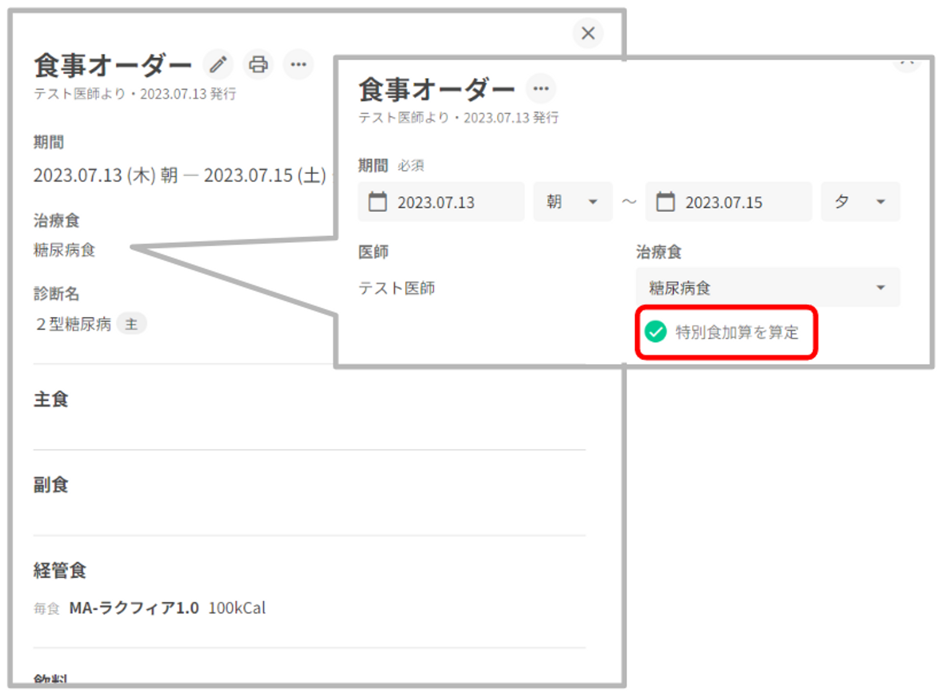This screenshot has width=941, height=695.
Task: Close the meal order panel
Action: click(588, 33)
